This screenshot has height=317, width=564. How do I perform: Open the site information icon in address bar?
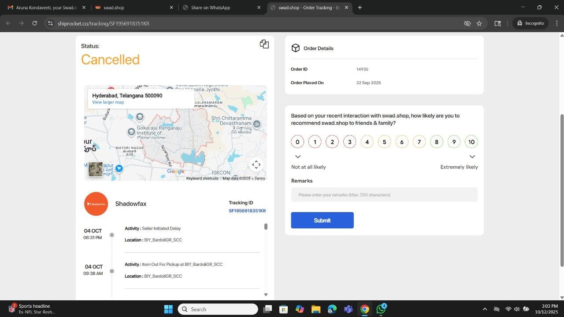click(50, 23)
